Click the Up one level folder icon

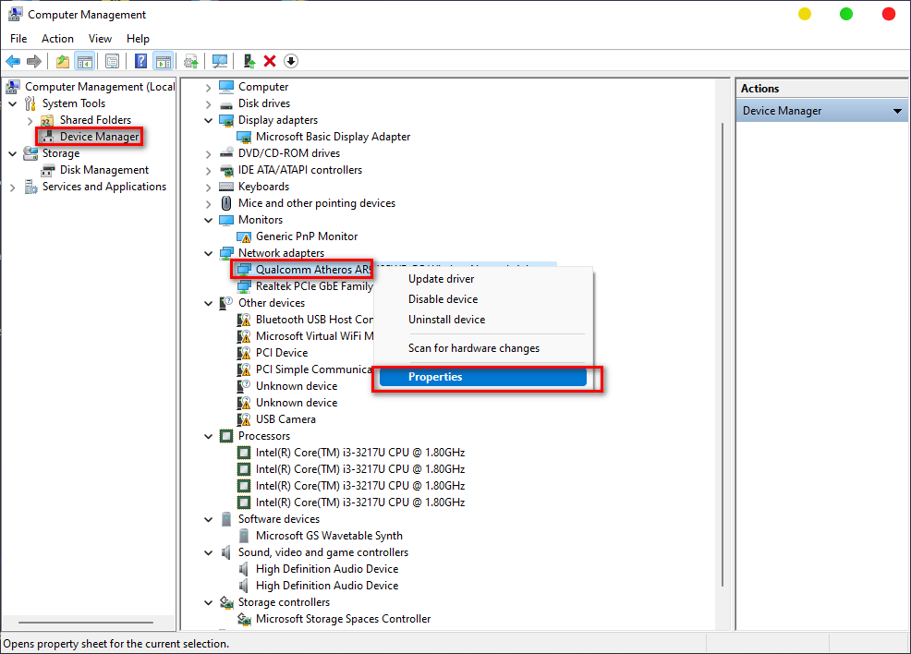[62, 61]
